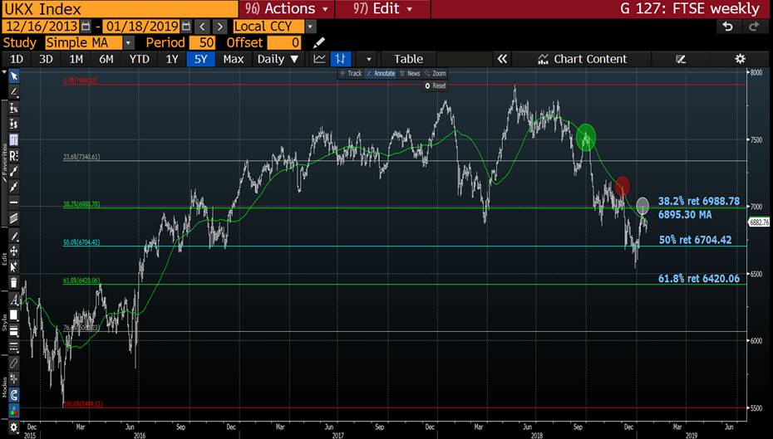The image size is (773, 439).
Task: Select the move annotation cross-arrows tool
Action: (14, 251)
